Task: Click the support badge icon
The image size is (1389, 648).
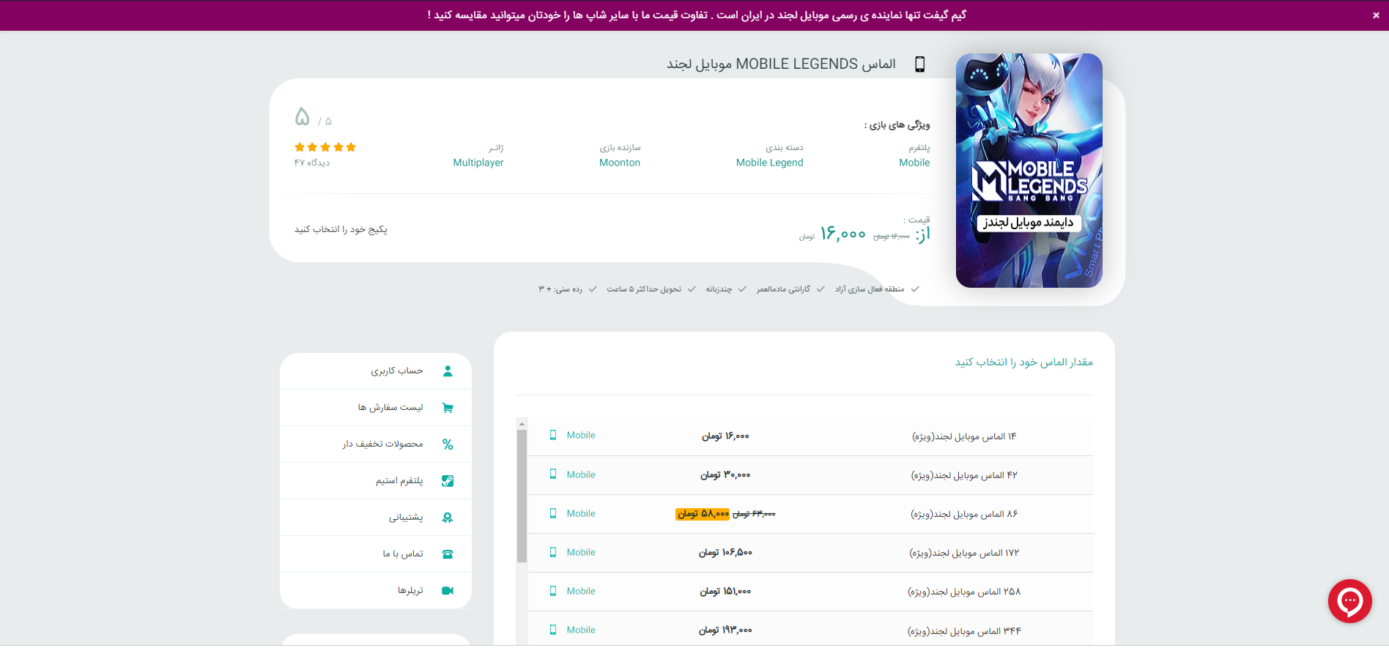Action: pyautogui.click(x=448, y=518)
